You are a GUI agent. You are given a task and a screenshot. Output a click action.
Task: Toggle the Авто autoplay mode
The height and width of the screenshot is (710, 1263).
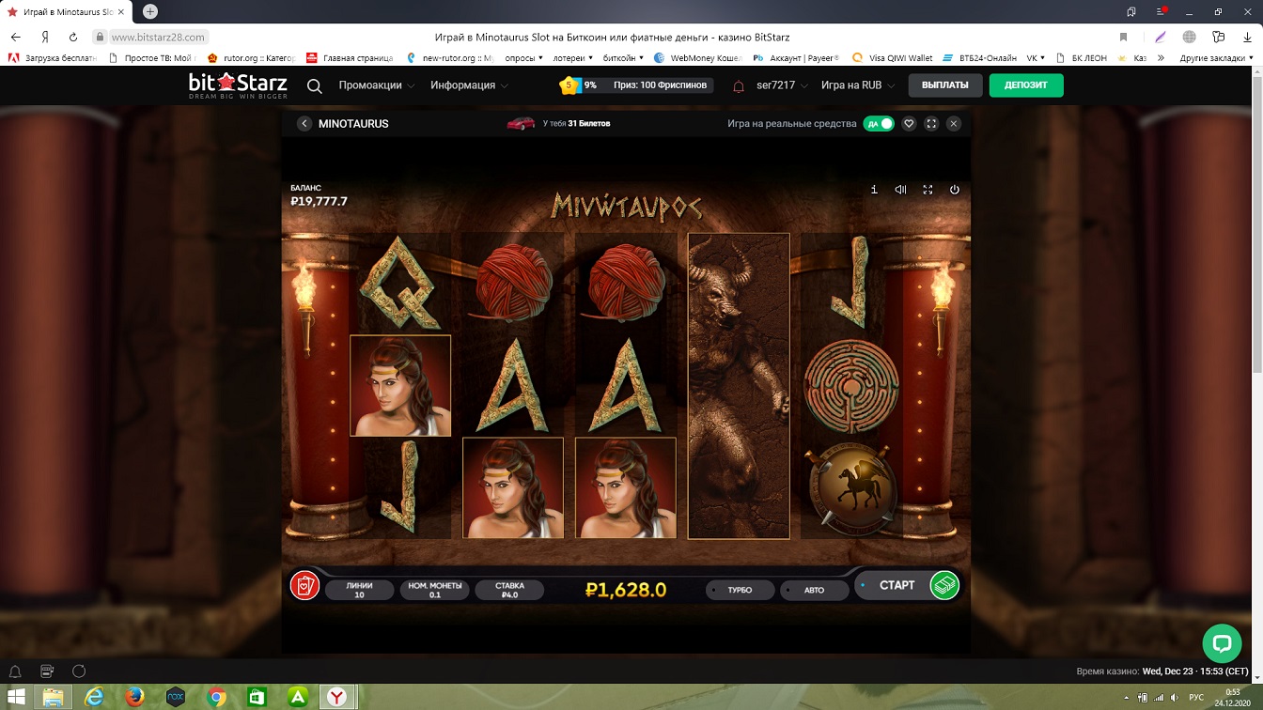click(x=815, y=590)
